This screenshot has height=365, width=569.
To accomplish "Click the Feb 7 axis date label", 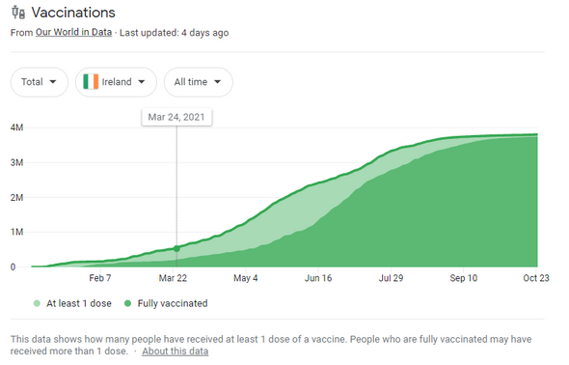I will click(100, 278).
